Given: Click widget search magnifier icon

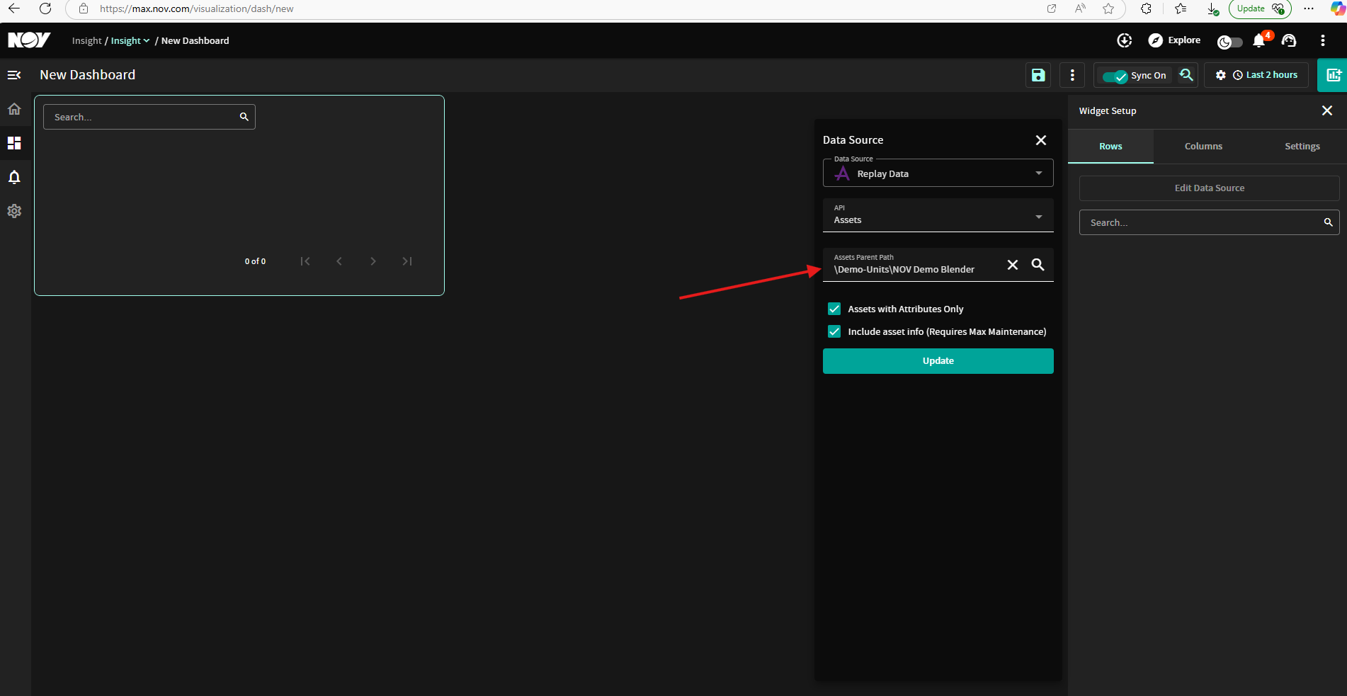Looking at the screenshot, I should click(244, 117).
